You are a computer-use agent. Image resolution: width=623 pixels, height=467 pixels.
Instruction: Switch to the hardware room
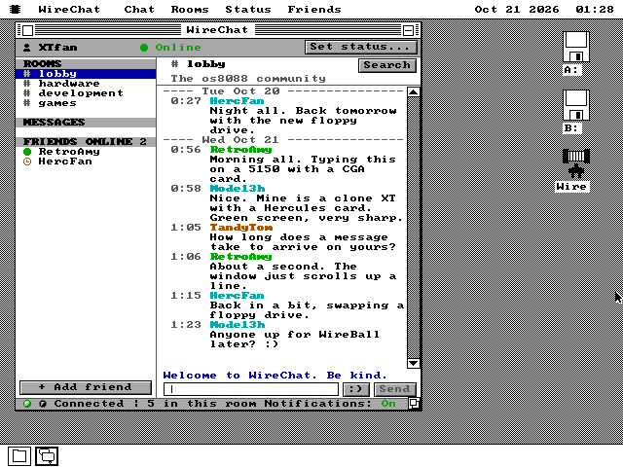pos(86,84)
